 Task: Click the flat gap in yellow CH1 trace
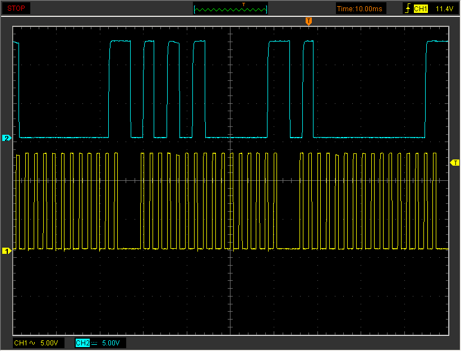(129, 248)
